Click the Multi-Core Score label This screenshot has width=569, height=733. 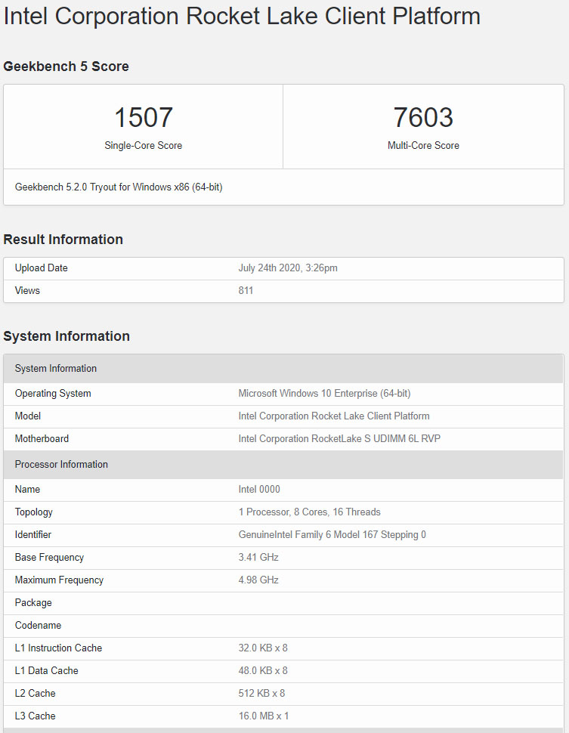click(423, 145)
